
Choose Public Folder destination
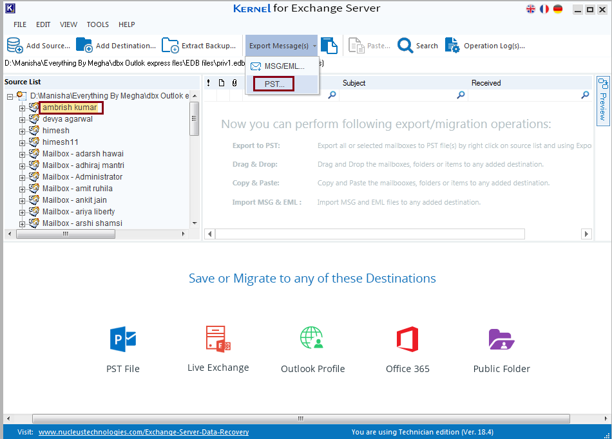[x=501, y=340]
